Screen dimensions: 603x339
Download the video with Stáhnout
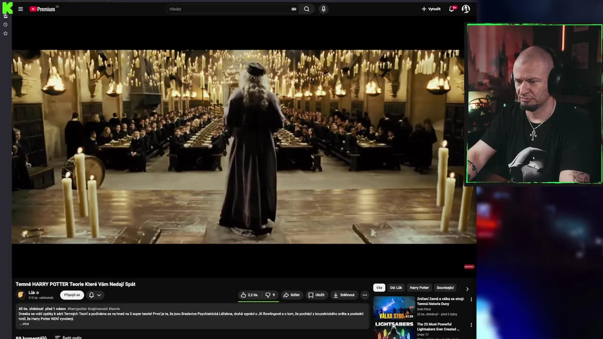344,295
